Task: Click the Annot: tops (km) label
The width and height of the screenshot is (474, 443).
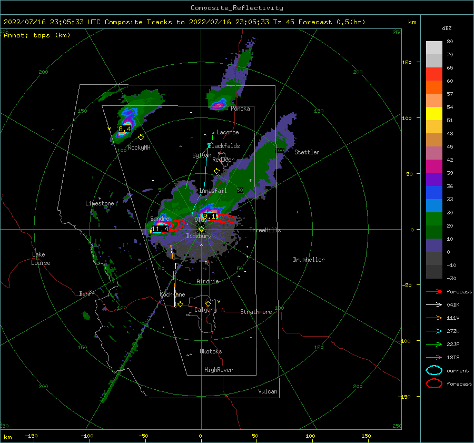Action: tap(37, 35)
